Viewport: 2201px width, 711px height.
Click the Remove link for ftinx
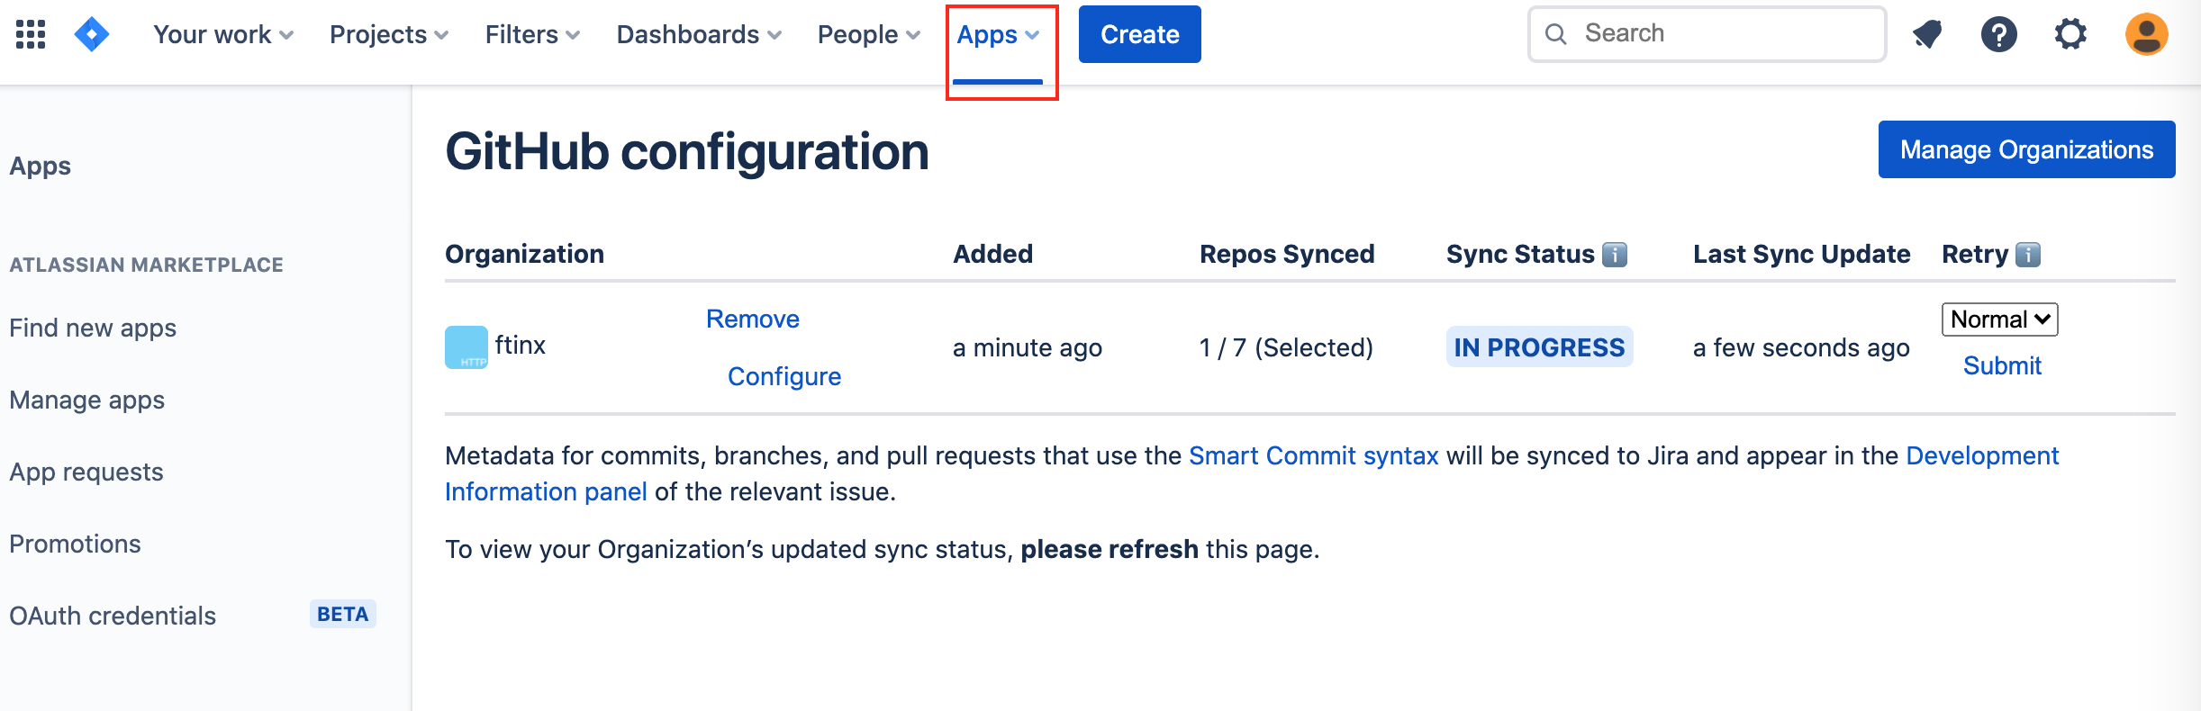(753, 319)
